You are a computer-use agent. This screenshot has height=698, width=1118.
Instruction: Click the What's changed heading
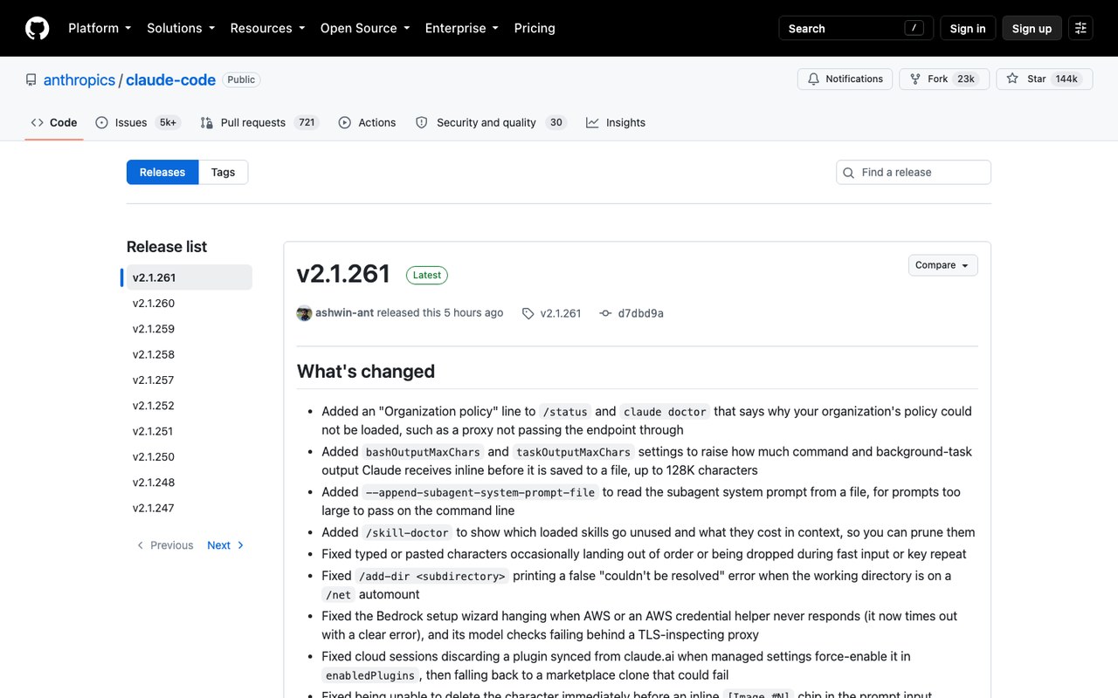point(366,371)
